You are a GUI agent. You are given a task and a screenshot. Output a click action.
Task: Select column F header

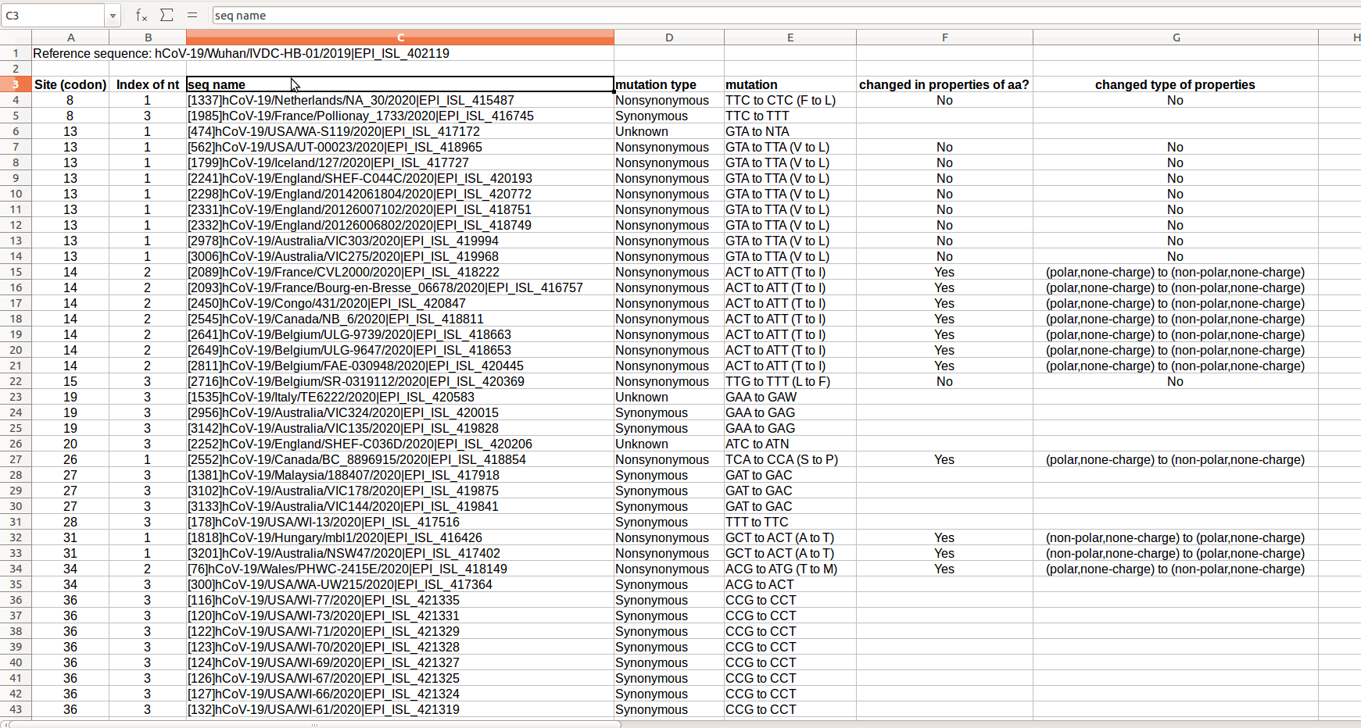(944, 37)
